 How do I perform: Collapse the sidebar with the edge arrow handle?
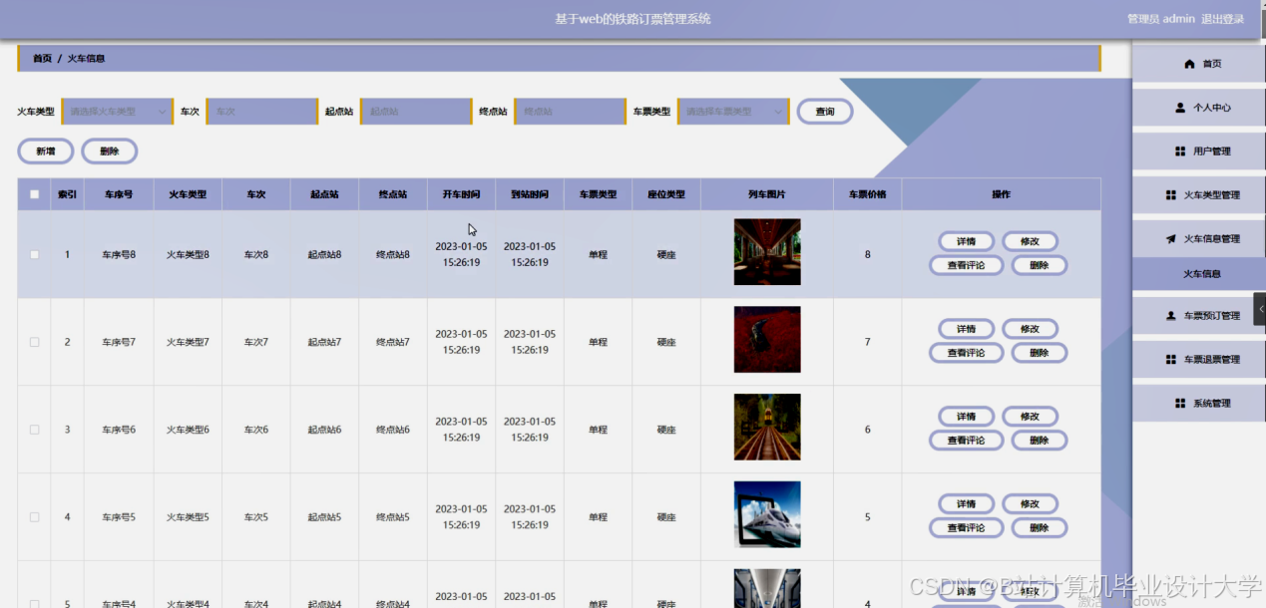click(x=1260, y=310)
